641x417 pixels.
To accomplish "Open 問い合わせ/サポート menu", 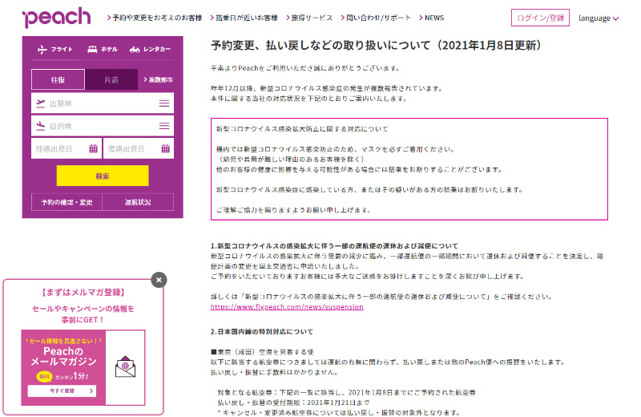I will tap(375, 18).
